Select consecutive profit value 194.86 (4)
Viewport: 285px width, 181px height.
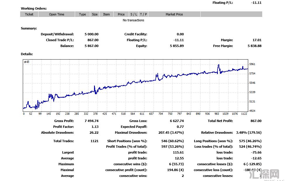point(175,170)
